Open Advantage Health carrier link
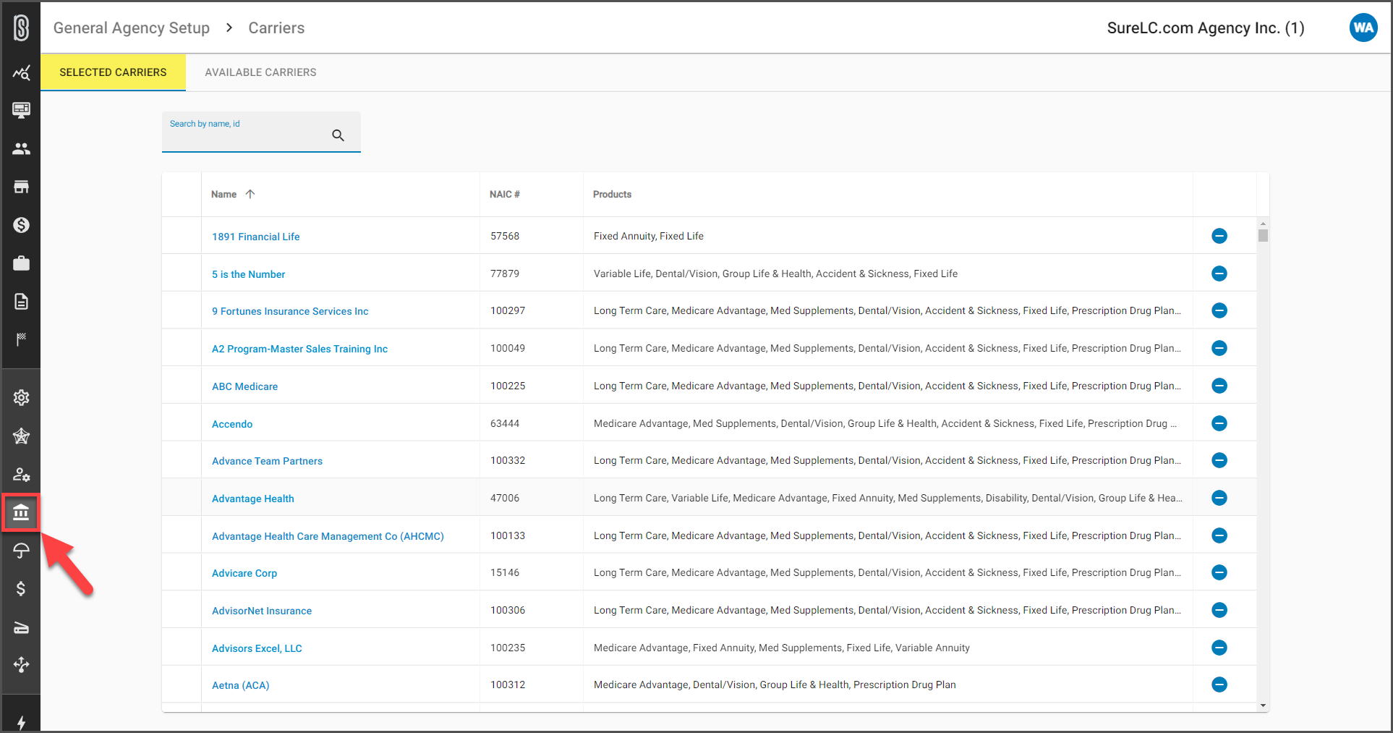 click(x=252, y=499)
